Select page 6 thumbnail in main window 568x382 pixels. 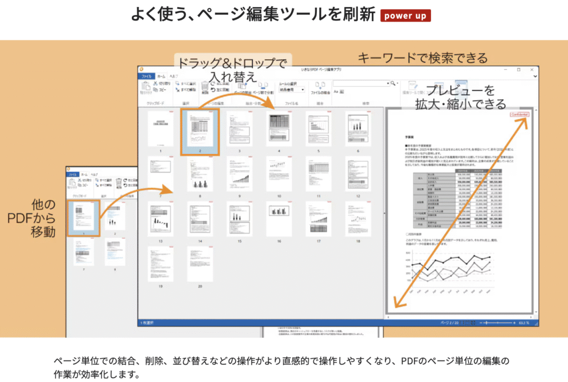[x=358, y=128]
